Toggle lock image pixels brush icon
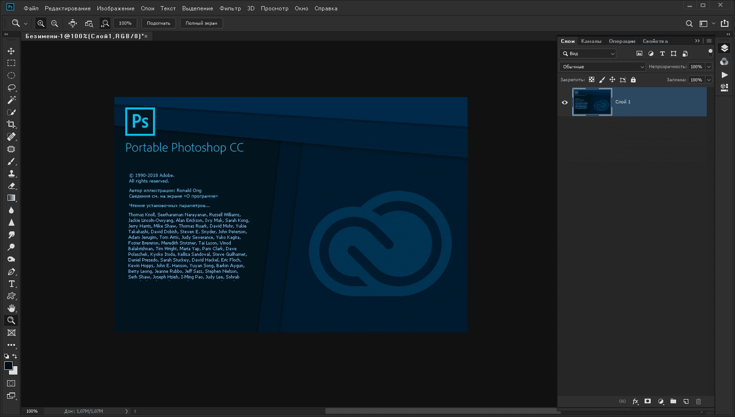 (x=602, y=80)
